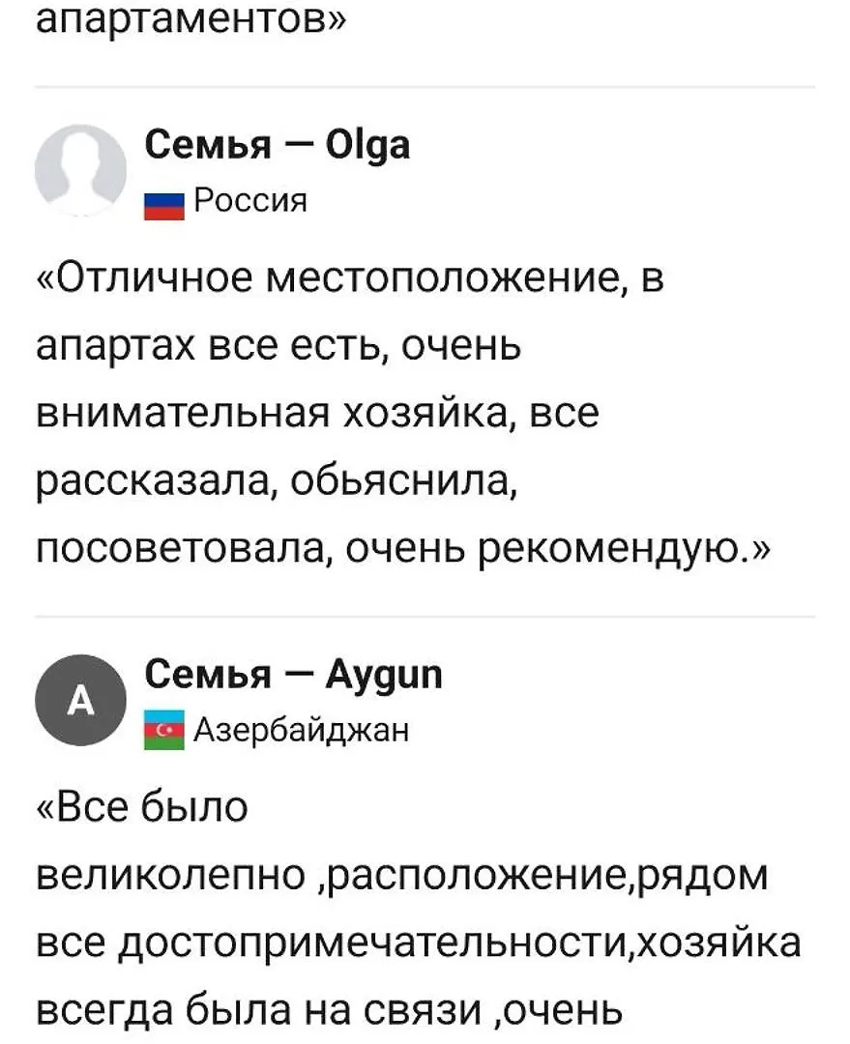Screen dimensions: 850x1044
Task: Click the review opening Все было
Action: 142,807
